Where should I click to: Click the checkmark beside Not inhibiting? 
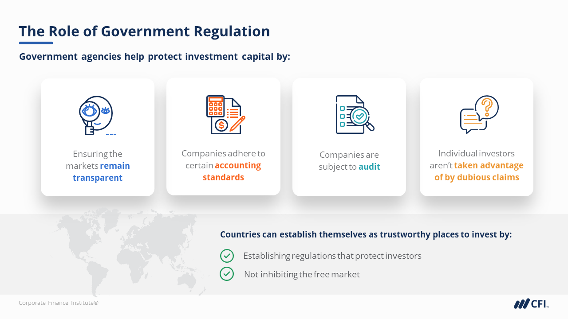click(227, 274)
